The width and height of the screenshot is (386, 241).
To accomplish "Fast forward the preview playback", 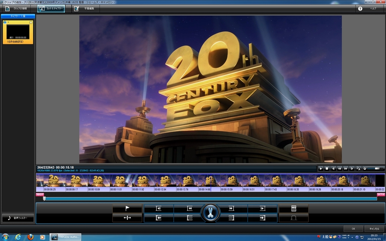I will (346, 168).
